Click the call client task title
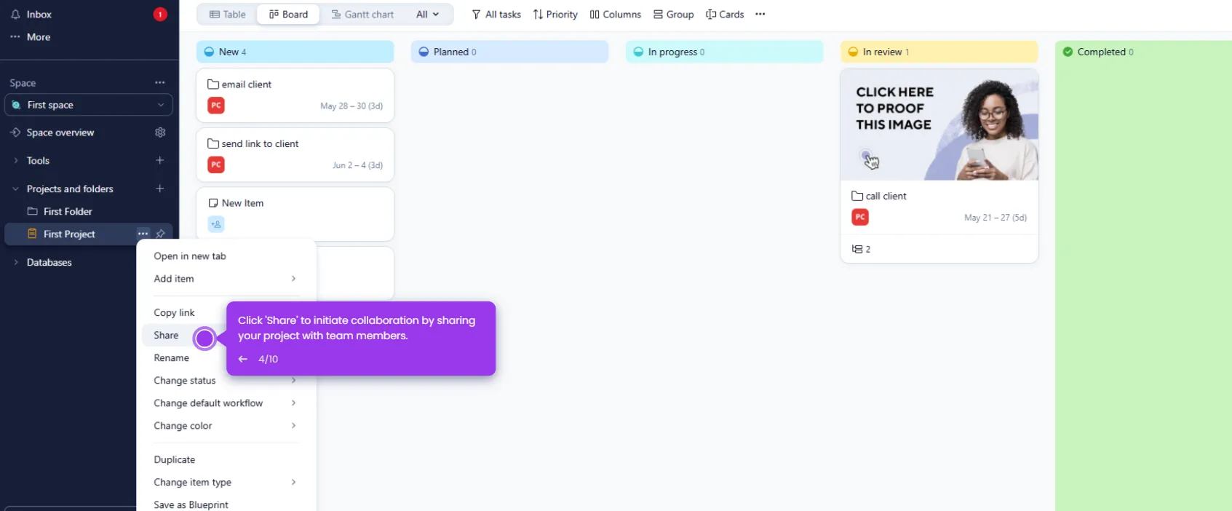The image size is (1232, 511). point(886,196)
